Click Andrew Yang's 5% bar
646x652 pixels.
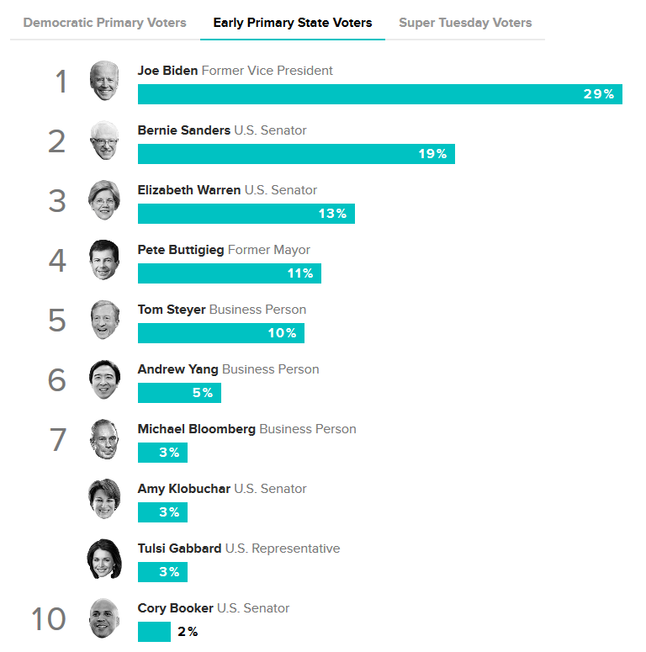pos(179,393)
